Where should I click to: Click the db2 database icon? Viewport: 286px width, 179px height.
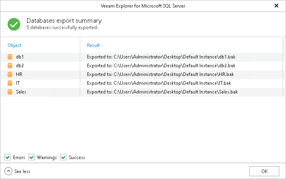coord(10,66)
